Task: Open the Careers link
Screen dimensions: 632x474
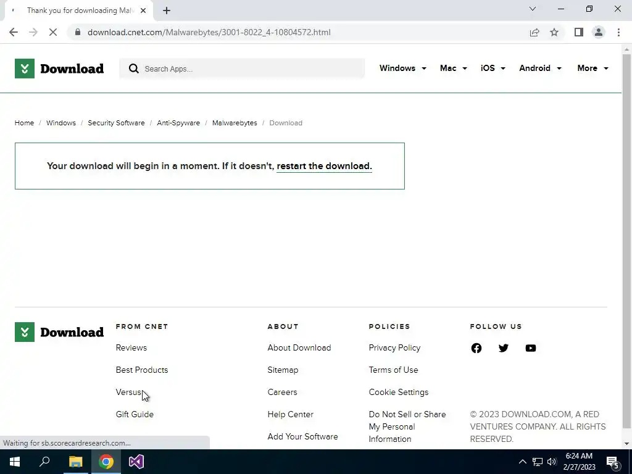Action: [x=282, y=392]
